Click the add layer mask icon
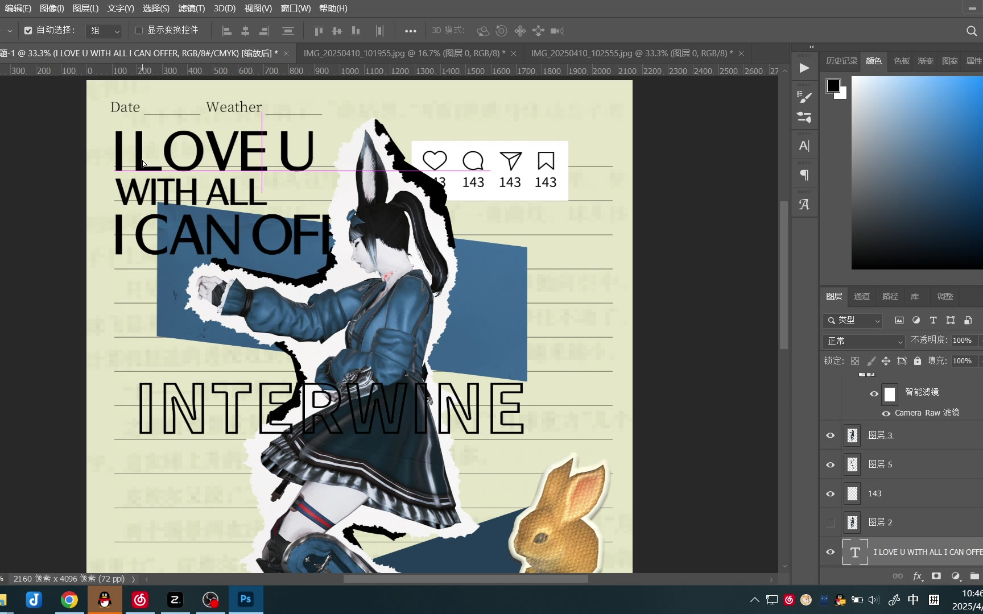This screenshot has height=614, width=983. (936, 576)
